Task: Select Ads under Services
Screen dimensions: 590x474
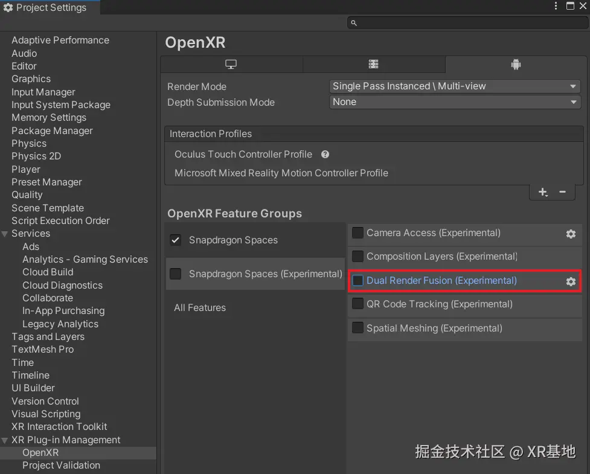Action: [x=31, y=247]
